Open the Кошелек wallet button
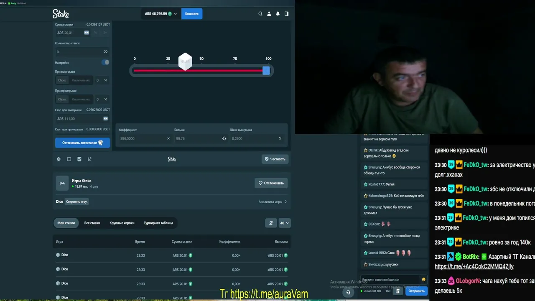The image size is (535, 301). tap(192, 14)
